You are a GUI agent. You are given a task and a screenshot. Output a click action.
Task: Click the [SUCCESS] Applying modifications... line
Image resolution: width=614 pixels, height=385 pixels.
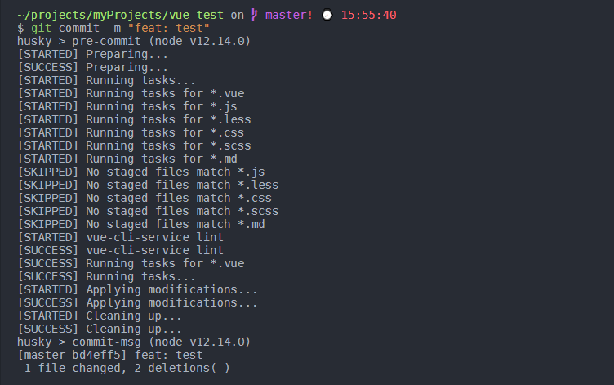tap(137, 302)
